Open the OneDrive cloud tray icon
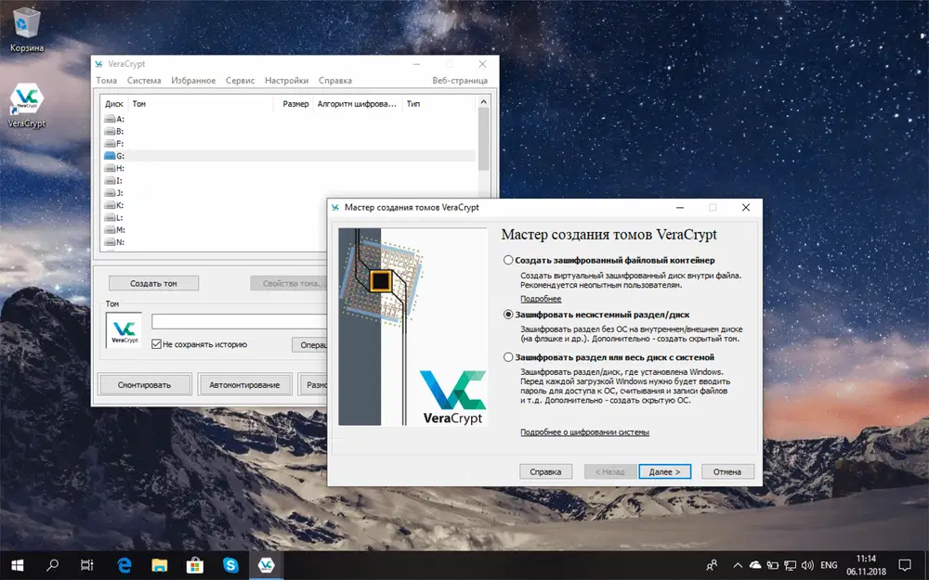The image size is (929, 580). pyautogui.click(x=754, y=565)
